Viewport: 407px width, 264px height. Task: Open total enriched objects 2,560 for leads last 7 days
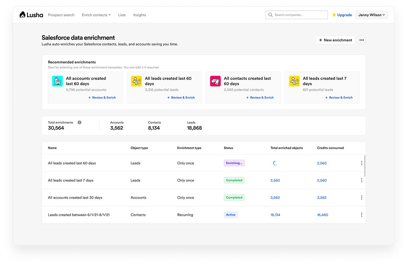coord(275,180)
